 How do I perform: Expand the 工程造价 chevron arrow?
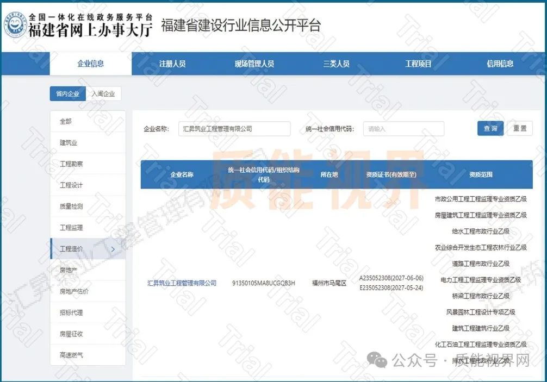tap(113, 249)
